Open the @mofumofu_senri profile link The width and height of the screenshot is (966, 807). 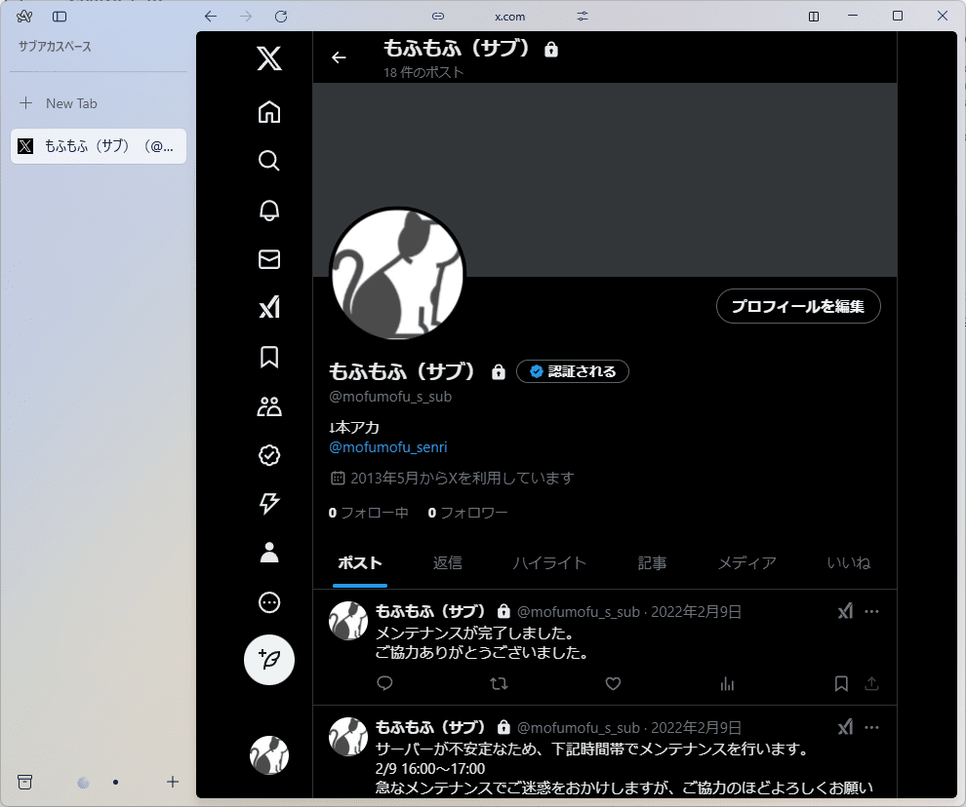(388, 446)
